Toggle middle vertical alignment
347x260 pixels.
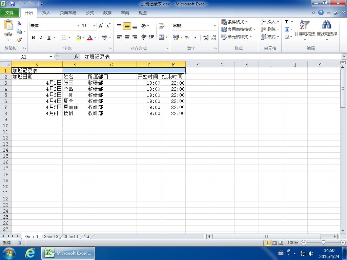pos(127,26)
